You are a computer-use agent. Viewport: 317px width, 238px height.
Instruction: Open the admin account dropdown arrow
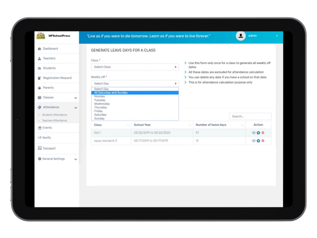coord(277,36)
